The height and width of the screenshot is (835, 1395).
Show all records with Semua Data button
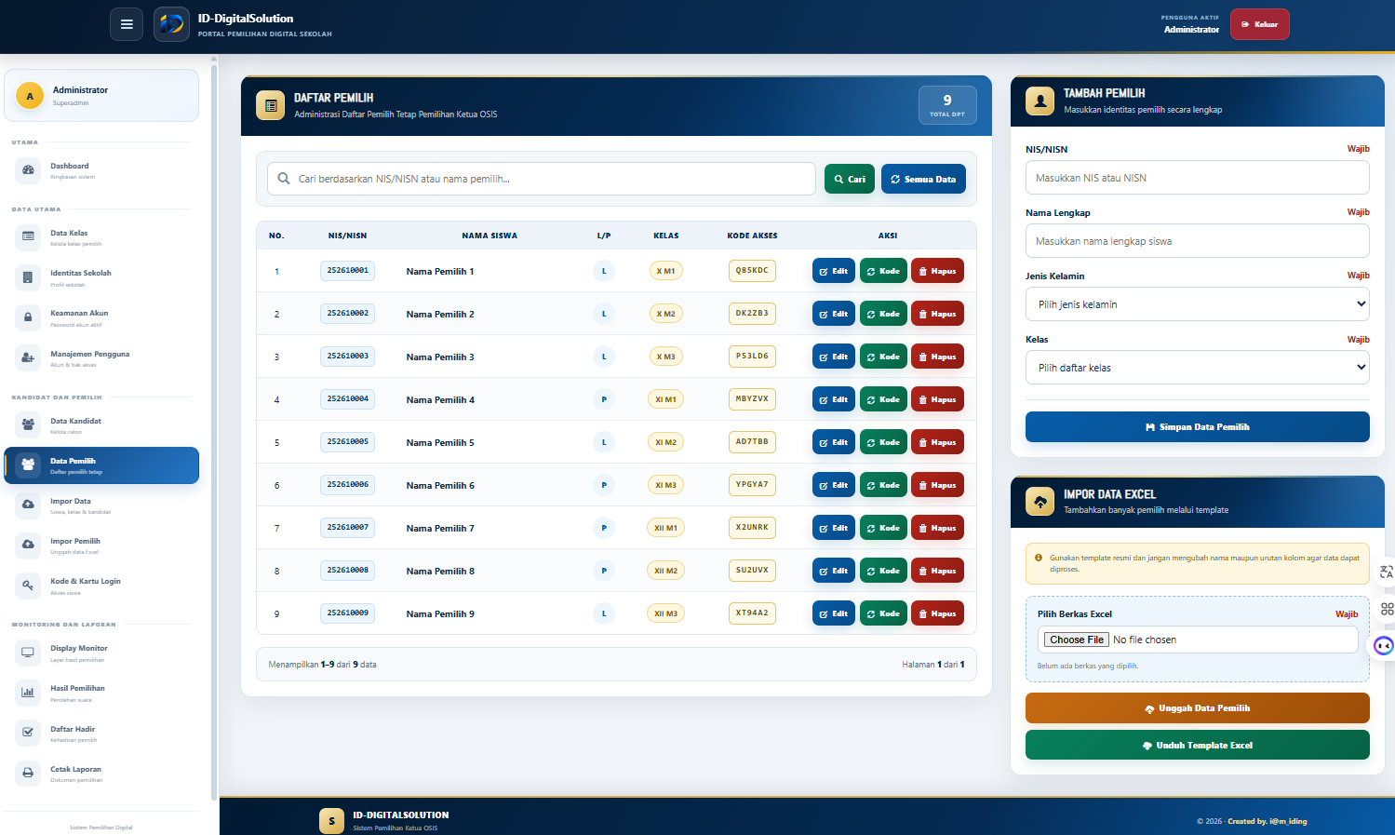(x=923, y=179)
